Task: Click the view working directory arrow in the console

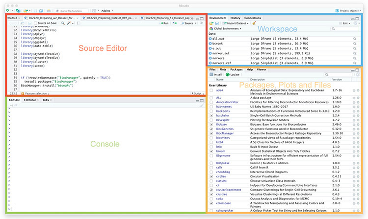Action: pos(16,105)
